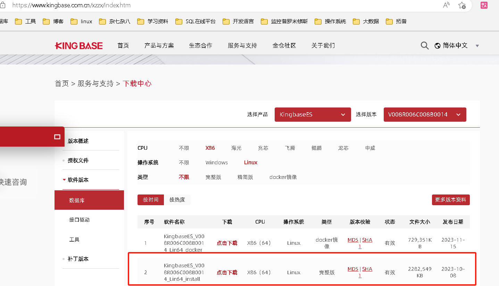This screenshot has height=286, width=499.
Task: Filter type by 精简版
Action: coord(245,177)
